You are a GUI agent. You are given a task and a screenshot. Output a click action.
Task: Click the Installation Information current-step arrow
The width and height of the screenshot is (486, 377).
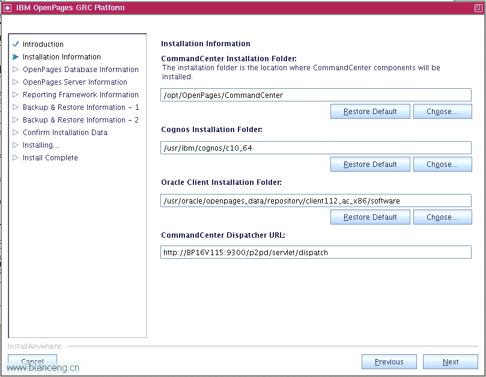coord(16,56)
